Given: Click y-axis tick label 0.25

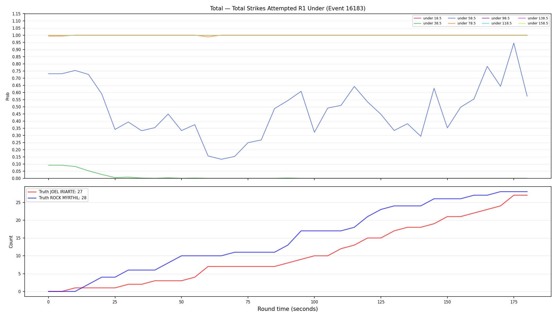Looking at the screenshot, I should tap(16, 143).
